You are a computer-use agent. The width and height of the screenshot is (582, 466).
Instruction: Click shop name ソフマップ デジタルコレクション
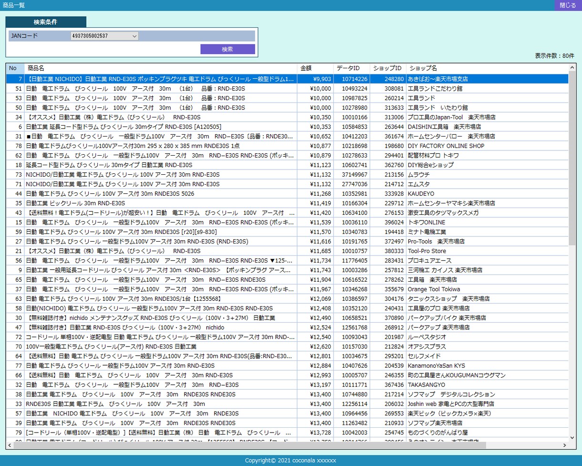pos(451,394)
